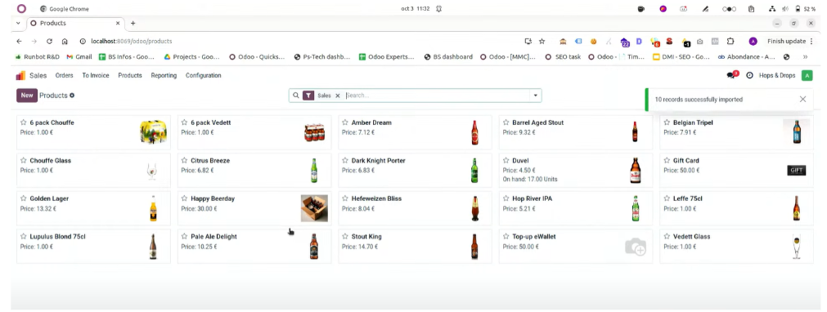Open the Happy Beerday product thumbnail
827x312 pixels.
(x=314, y=208)
